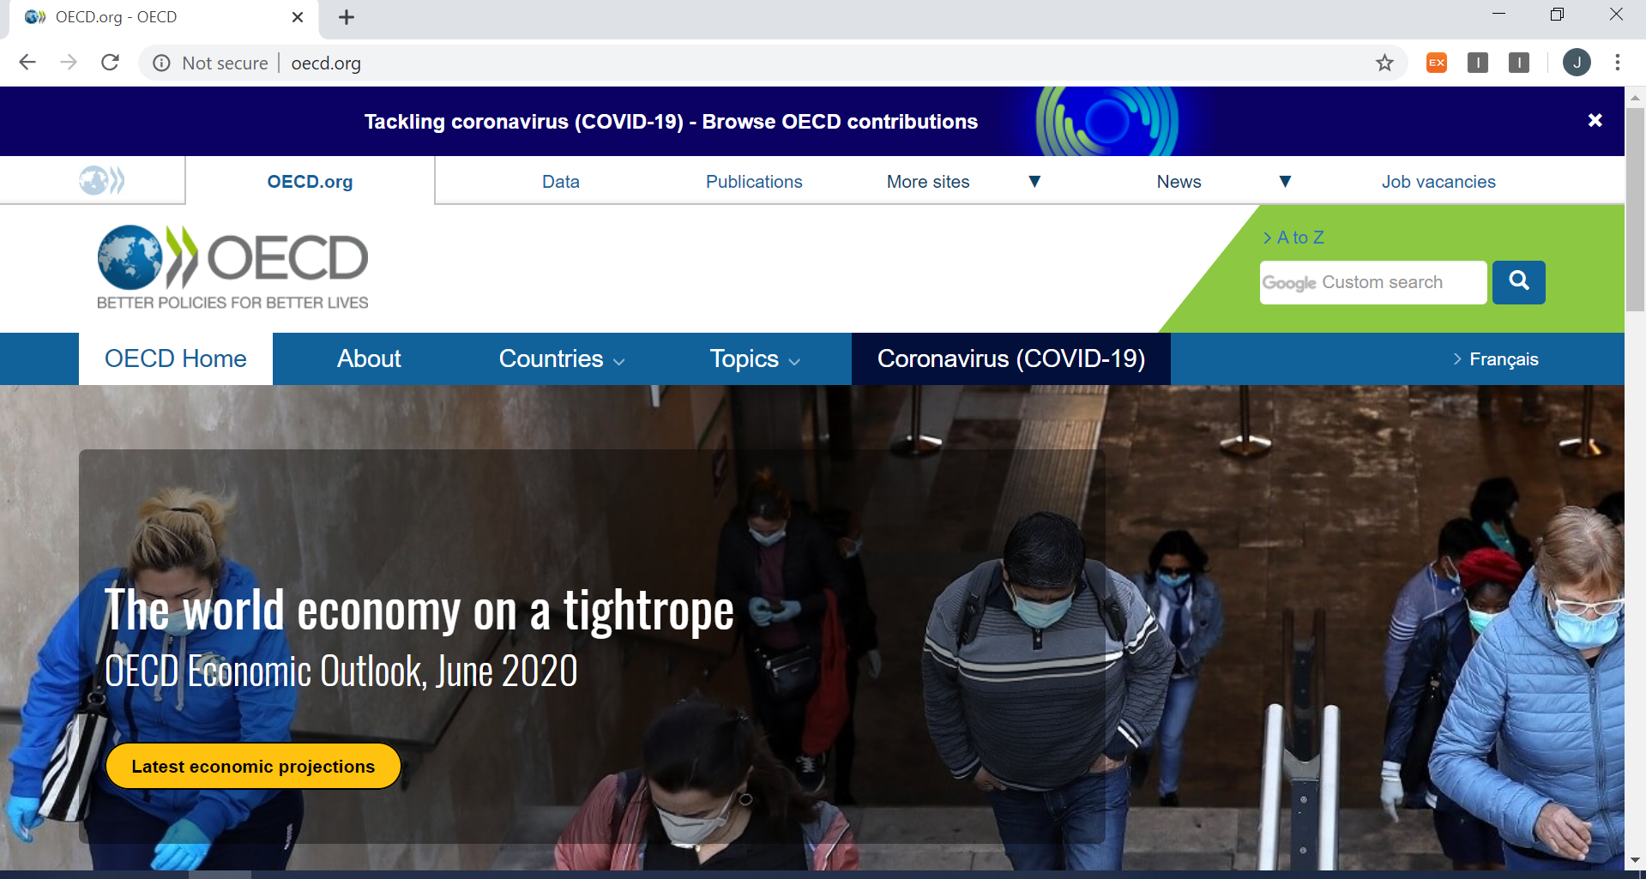Open the J profile avatar
The image size is (1646, 879).
click(1577, 63)
